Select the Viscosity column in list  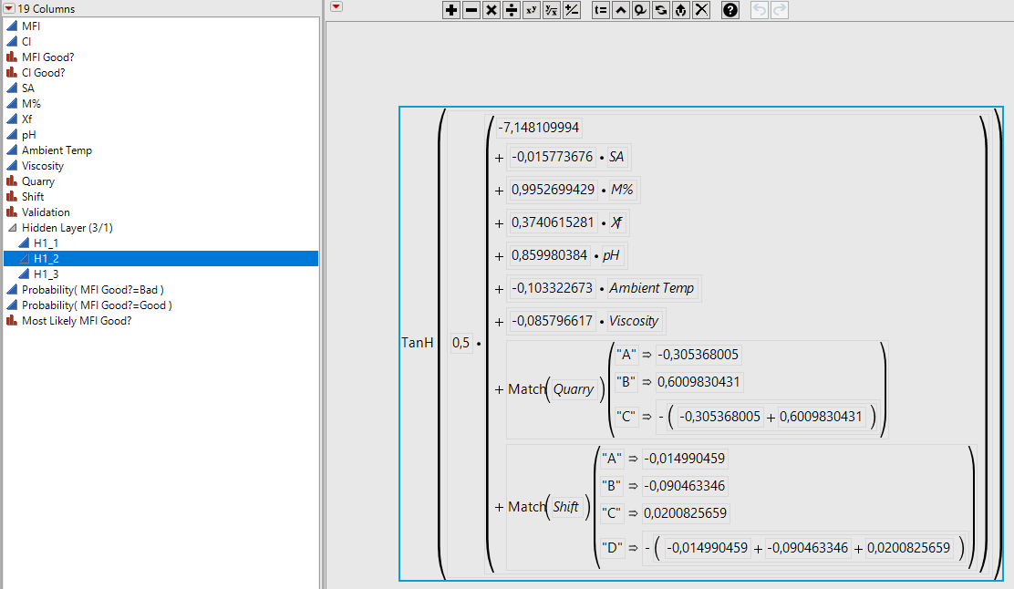pyautogui.click(x=43, y=166)
